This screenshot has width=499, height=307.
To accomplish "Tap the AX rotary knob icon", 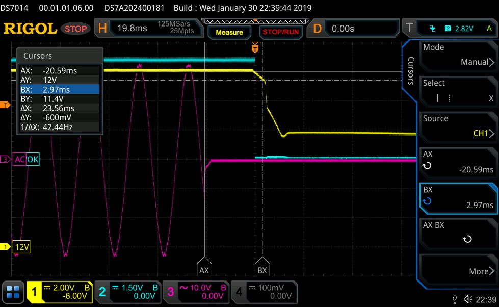I will (427, 166).
